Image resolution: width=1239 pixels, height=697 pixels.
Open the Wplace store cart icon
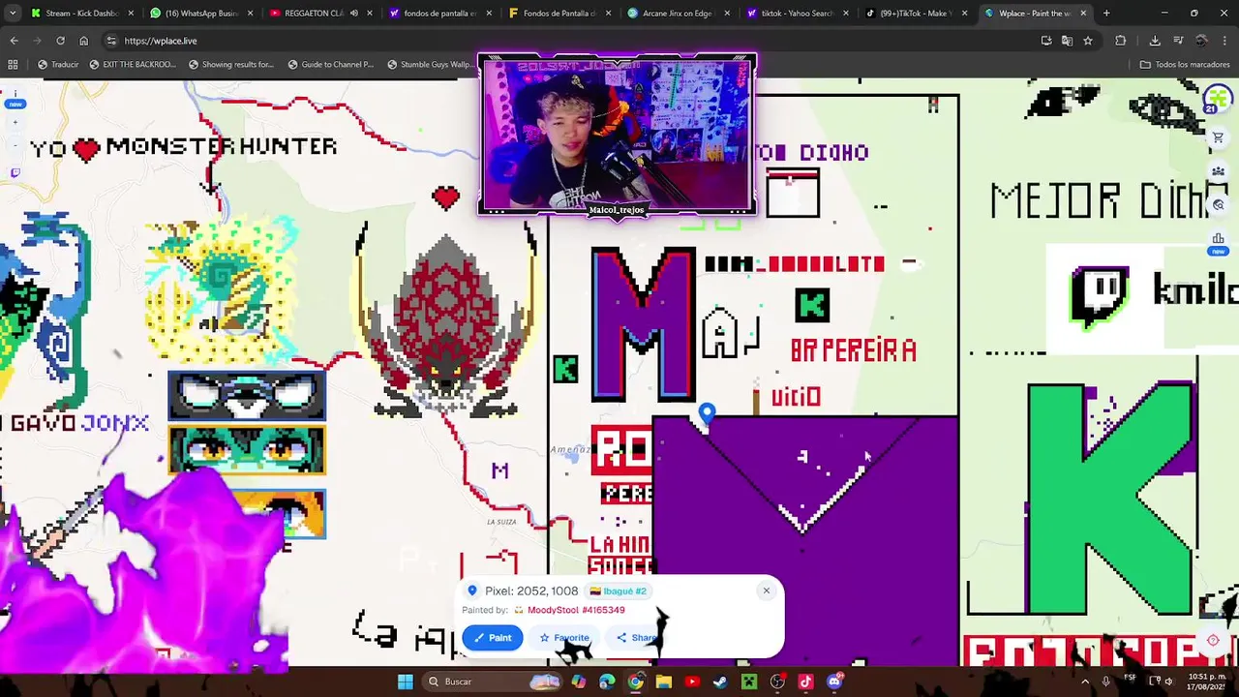(x=1219, y=137)
